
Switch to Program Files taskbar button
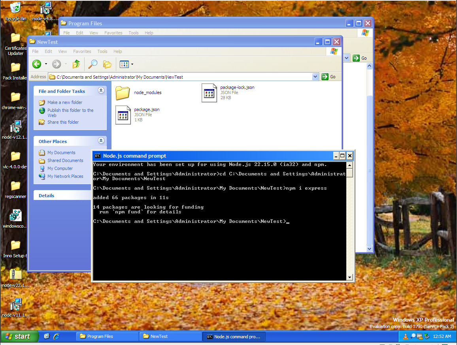[107, 336]
